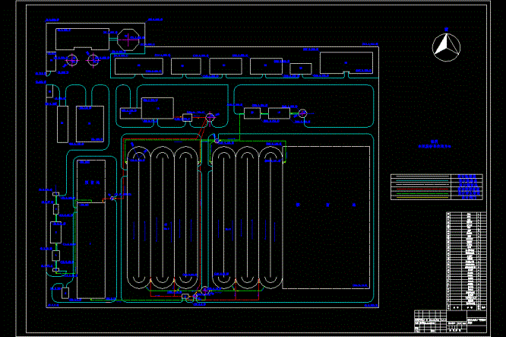The image size is (506, 337).
Task: Click the equipment schedule table
Action: [x=466, y=261]
